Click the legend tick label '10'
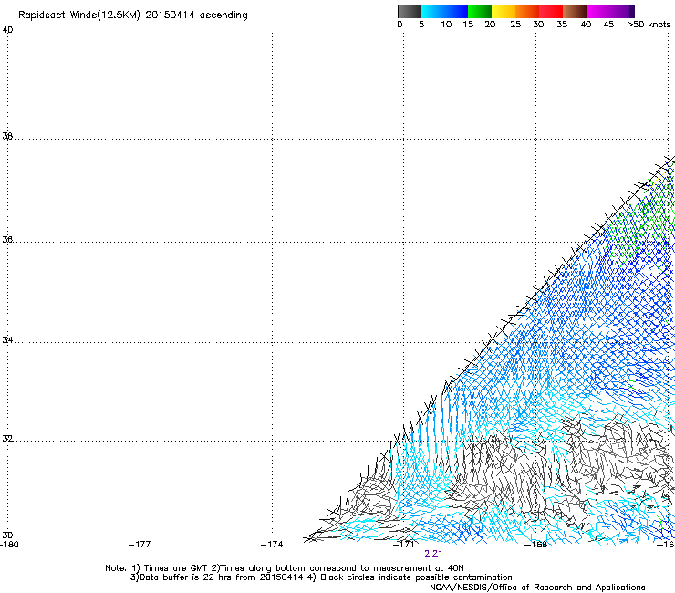 pyautogui.click(x=446, y=25)
